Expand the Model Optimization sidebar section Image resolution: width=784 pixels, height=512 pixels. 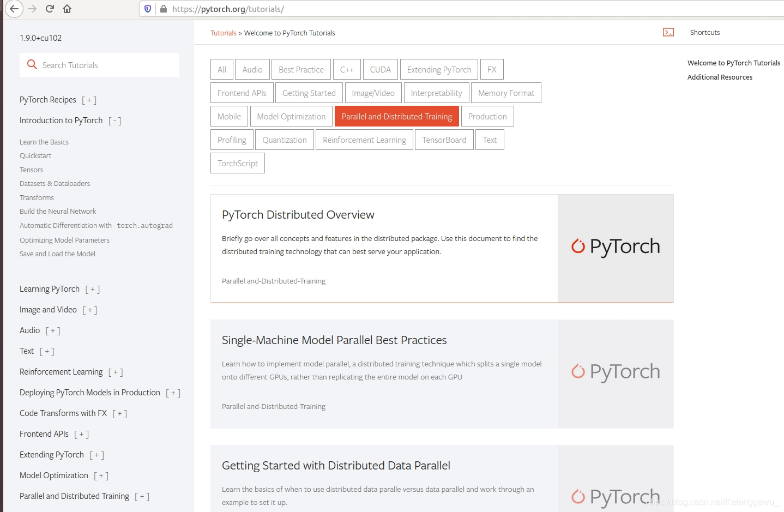click(x=101, y=476)
